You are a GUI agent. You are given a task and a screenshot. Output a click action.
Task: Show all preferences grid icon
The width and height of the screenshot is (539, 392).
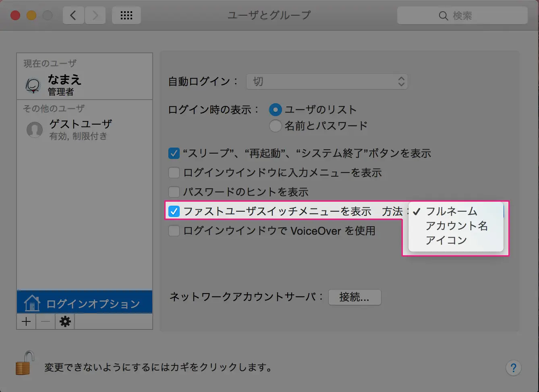coord(126,16)
